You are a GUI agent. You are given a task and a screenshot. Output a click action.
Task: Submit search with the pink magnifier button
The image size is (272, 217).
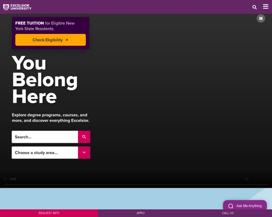tap(84, 137)
